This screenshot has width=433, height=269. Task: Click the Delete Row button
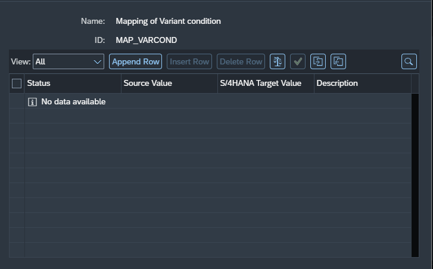[241, 61]
